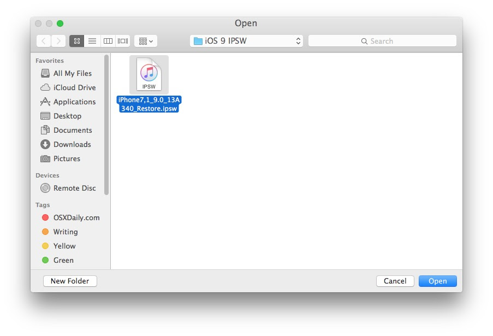493x336 pixels.
Task: Select the IPSW file icon thumbnail
Action: [149, 74]
